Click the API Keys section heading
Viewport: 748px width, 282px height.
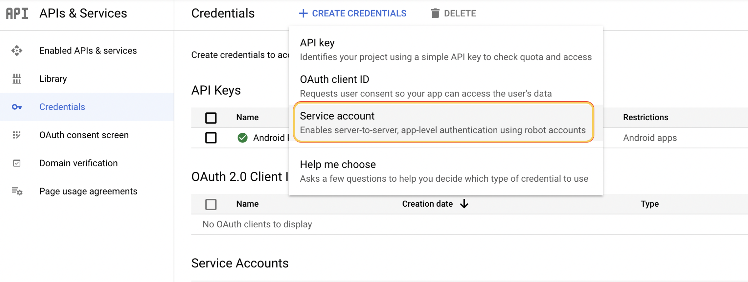[216, 90]
